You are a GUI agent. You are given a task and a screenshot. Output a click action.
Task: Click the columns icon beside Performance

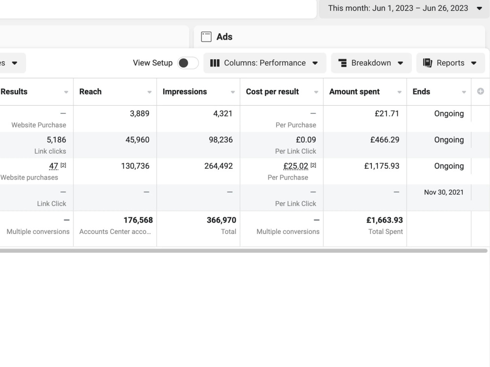click(x=215, y=63)
